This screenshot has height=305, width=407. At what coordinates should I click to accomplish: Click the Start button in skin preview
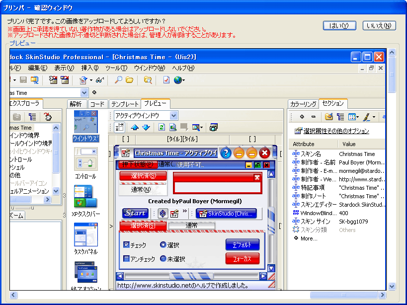[x=135, y=214]
